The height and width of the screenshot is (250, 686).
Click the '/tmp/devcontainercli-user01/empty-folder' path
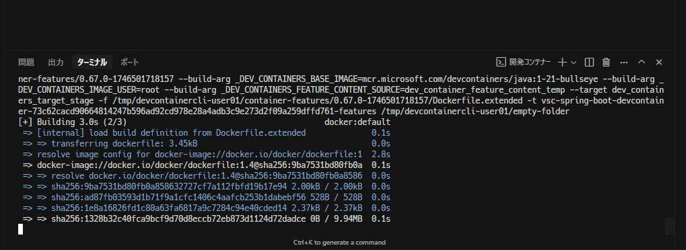click(x=475, y=112)
